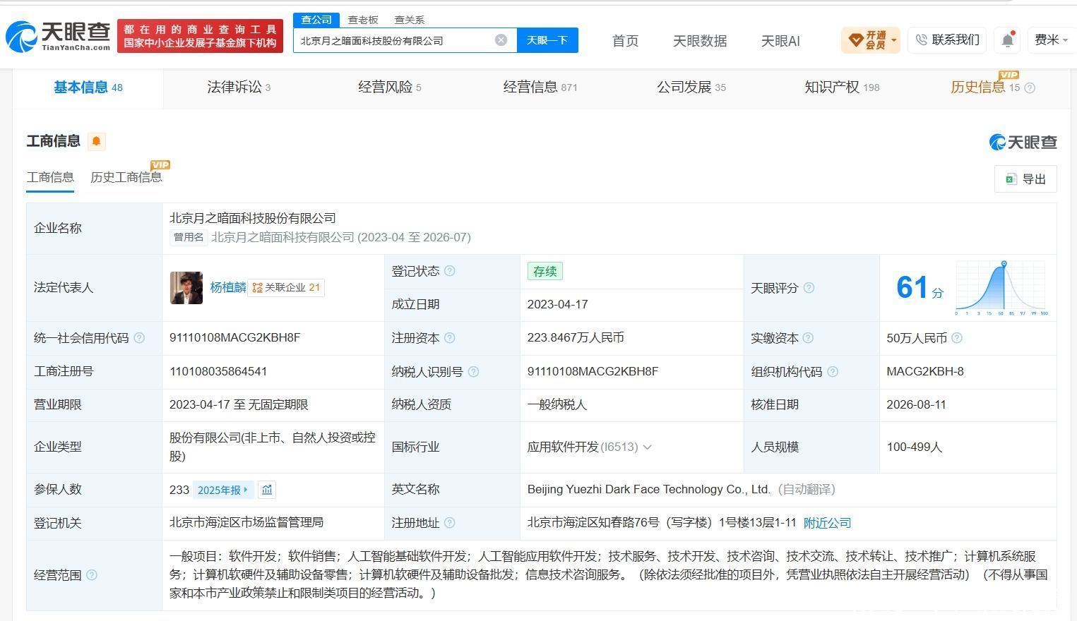This screenshot has height=621, width=1077.
Task: View the 天眼评分 distribution chart
Action: click(x=1001, y=288)
